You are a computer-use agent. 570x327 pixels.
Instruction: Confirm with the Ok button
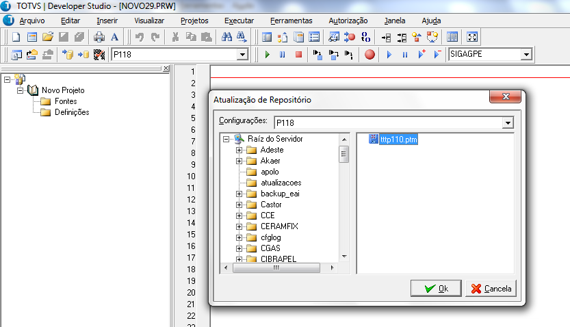point(437,289)
